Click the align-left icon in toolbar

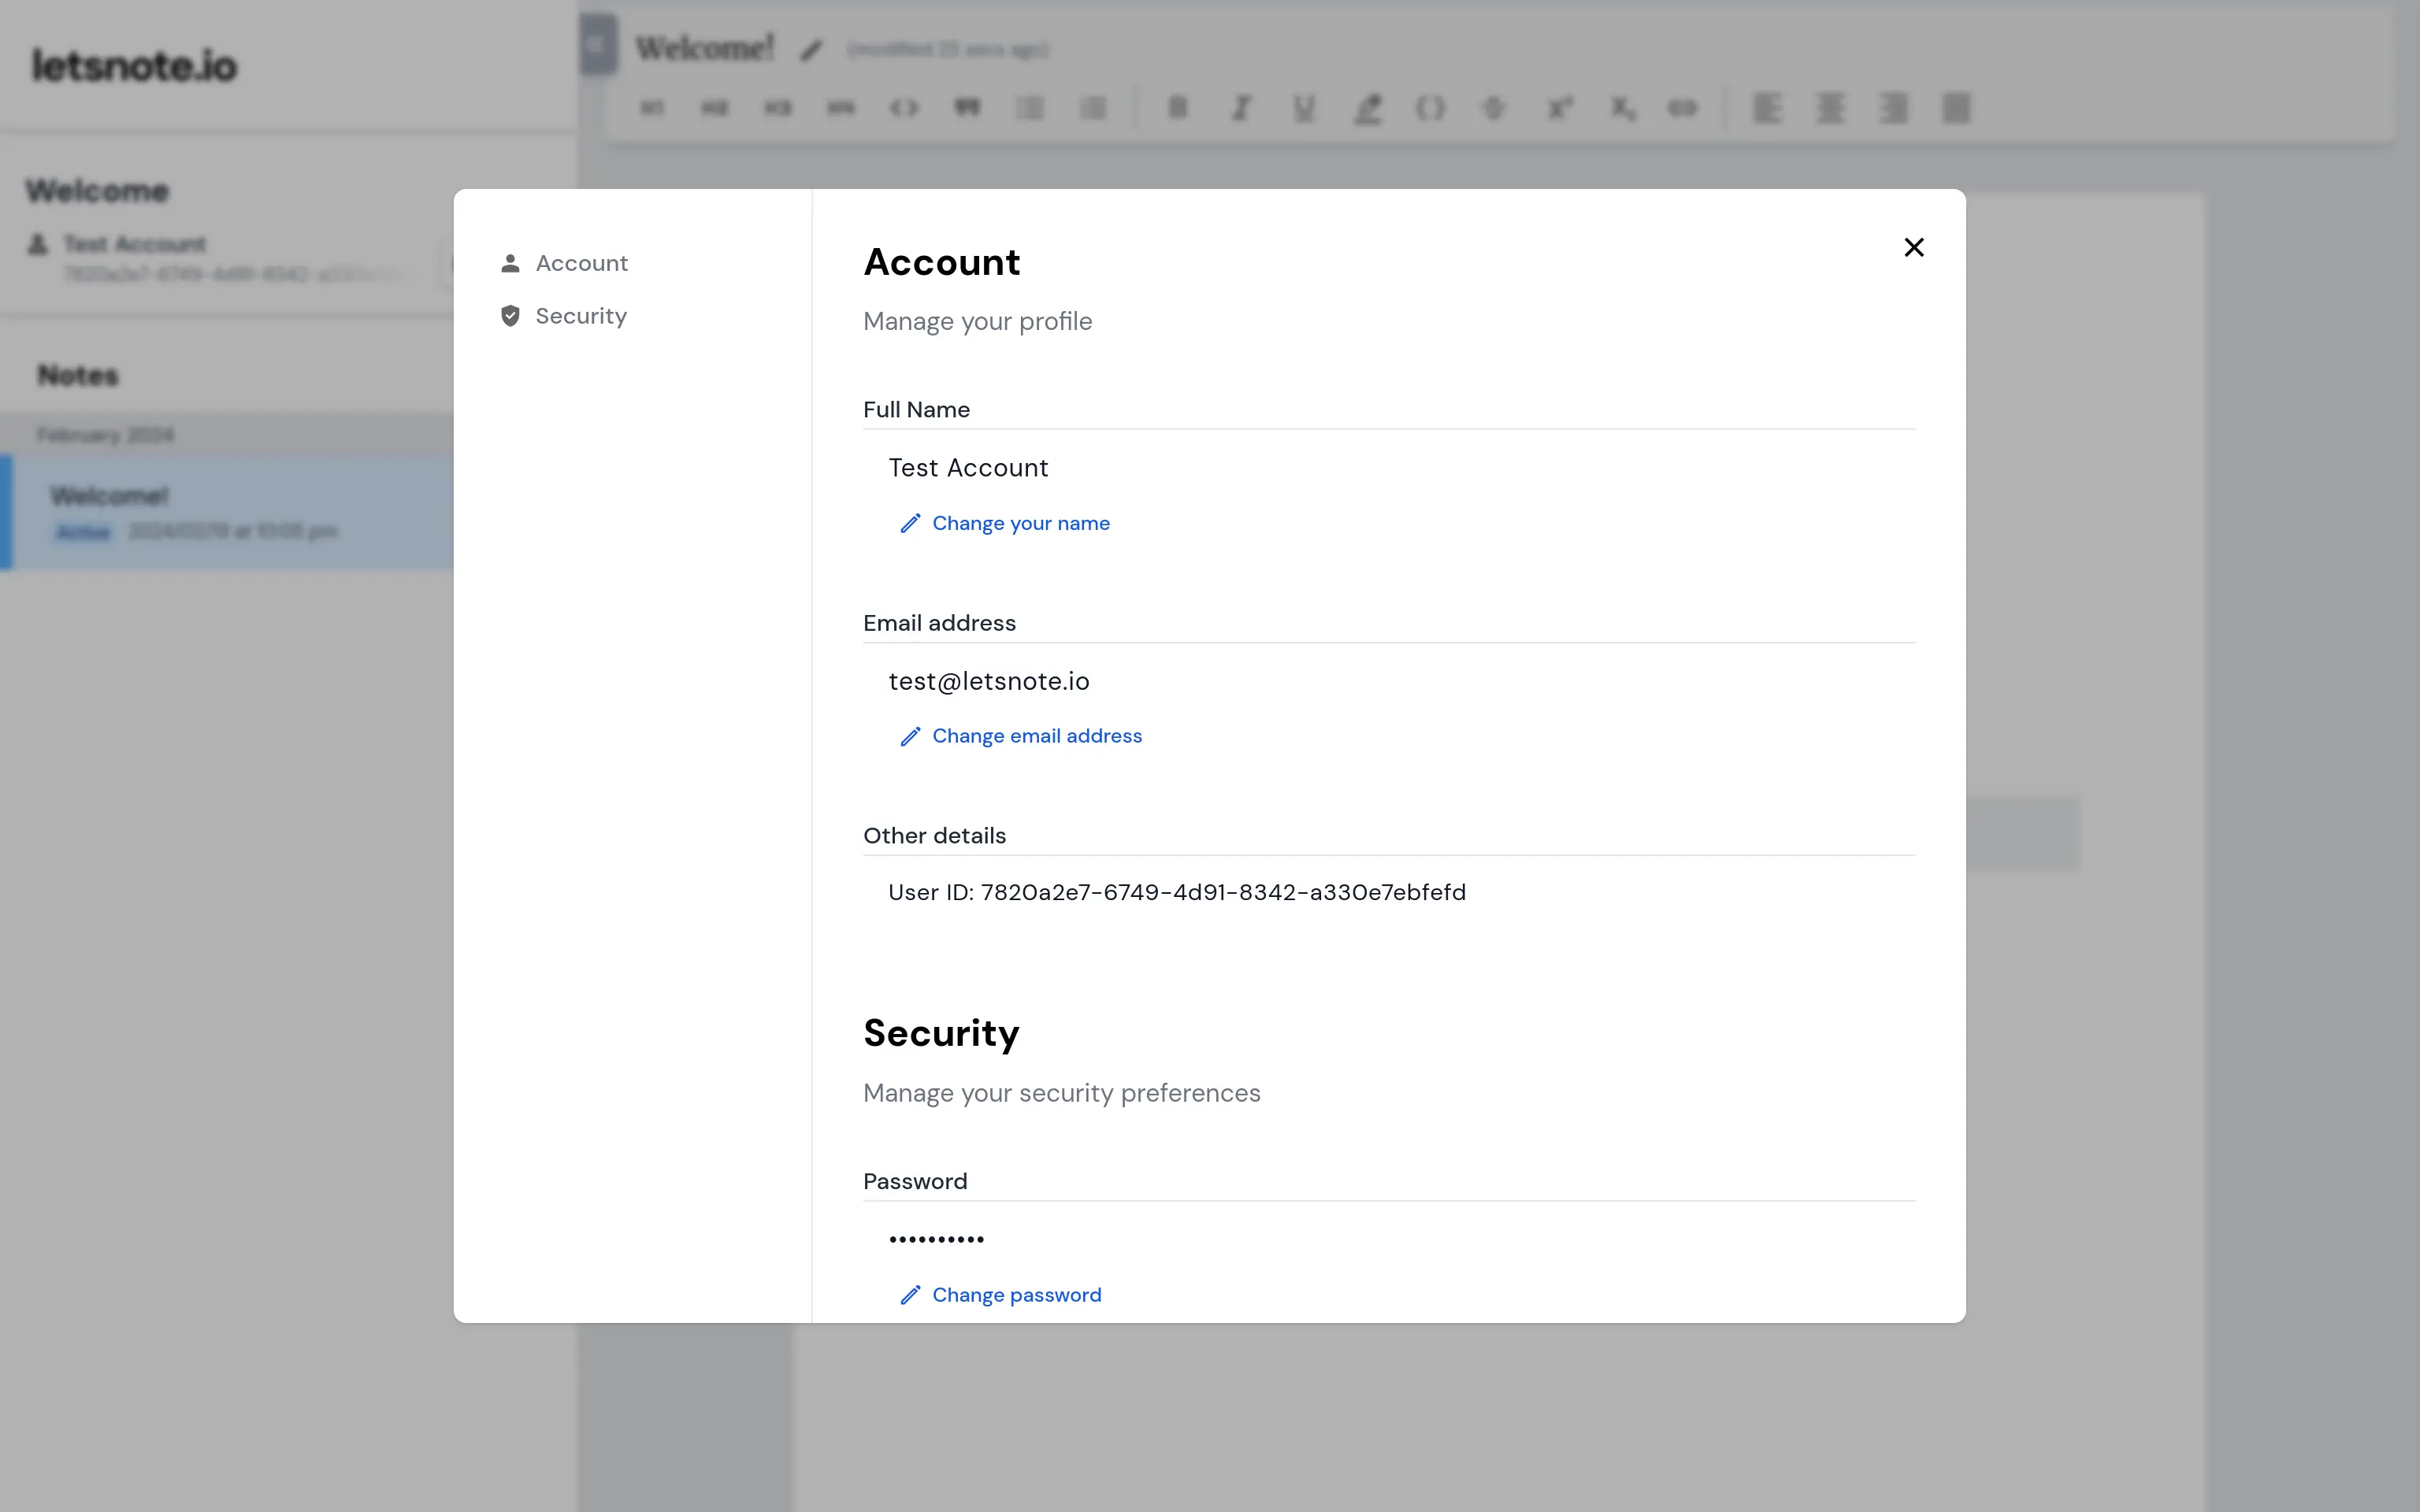pyautogui.click(x=1767, y=108)
